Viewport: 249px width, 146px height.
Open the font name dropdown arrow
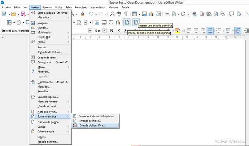point(90,31)
